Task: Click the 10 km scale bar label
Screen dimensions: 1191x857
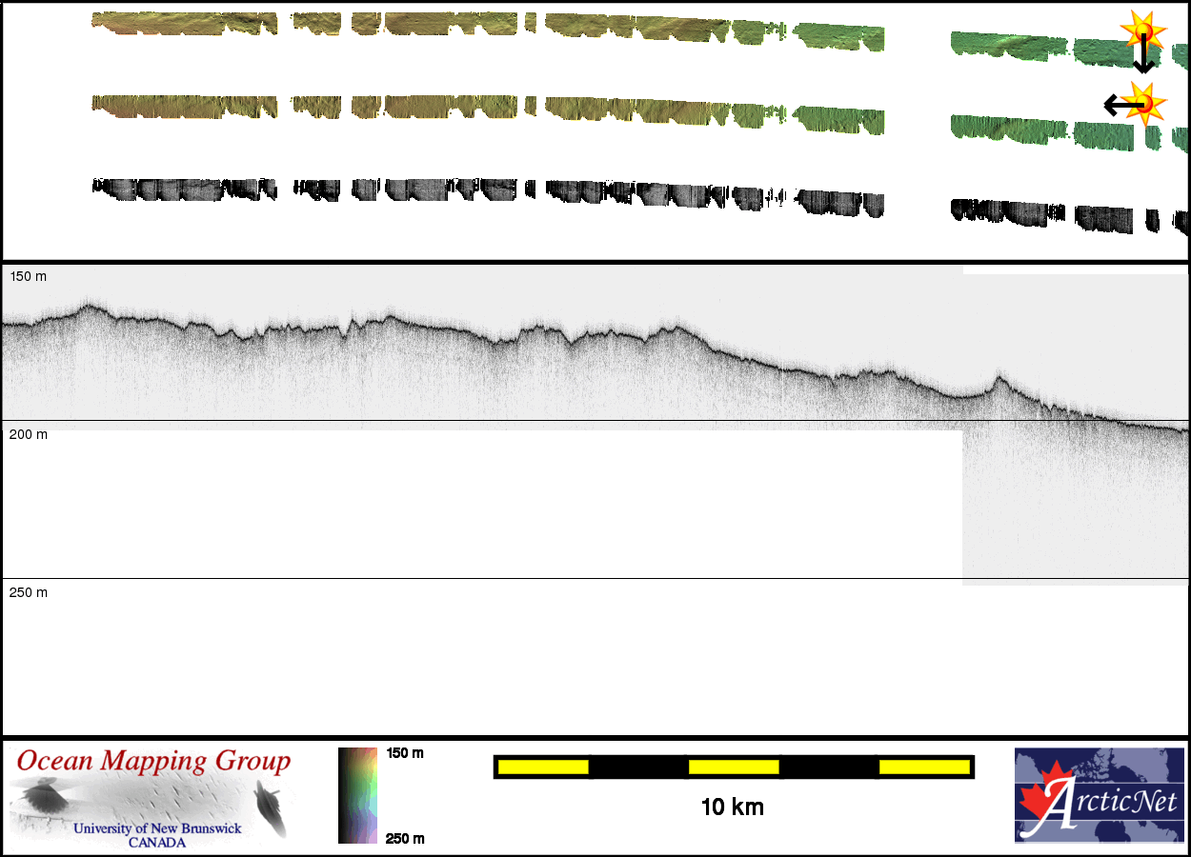Action: (x=732, y=807)
